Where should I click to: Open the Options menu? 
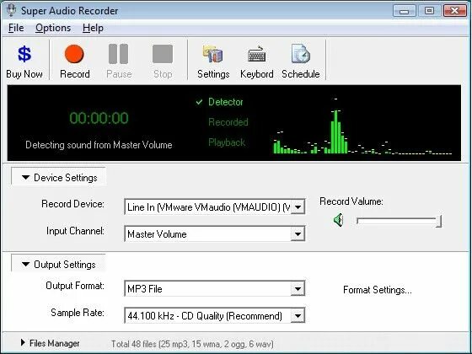[x=53, y=28]
